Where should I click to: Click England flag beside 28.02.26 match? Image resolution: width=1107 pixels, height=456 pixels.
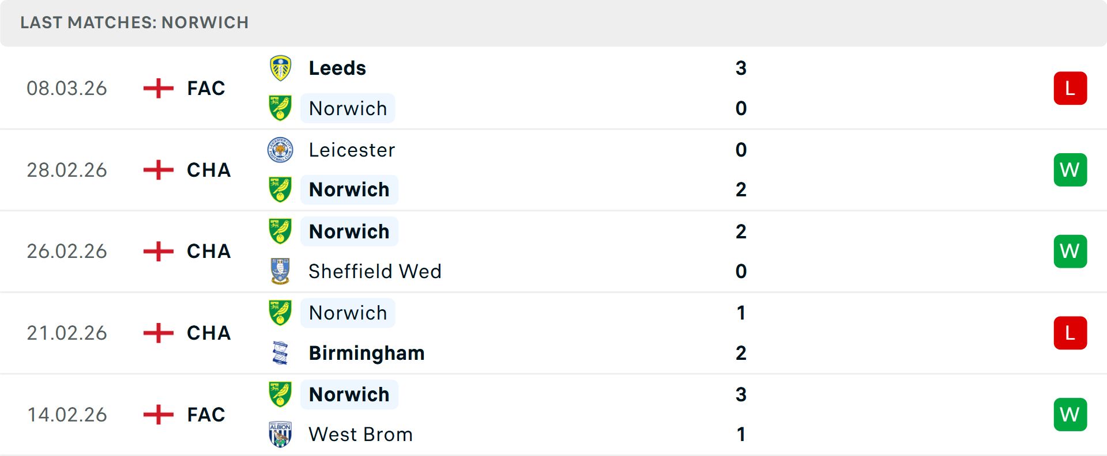(158, 170)
